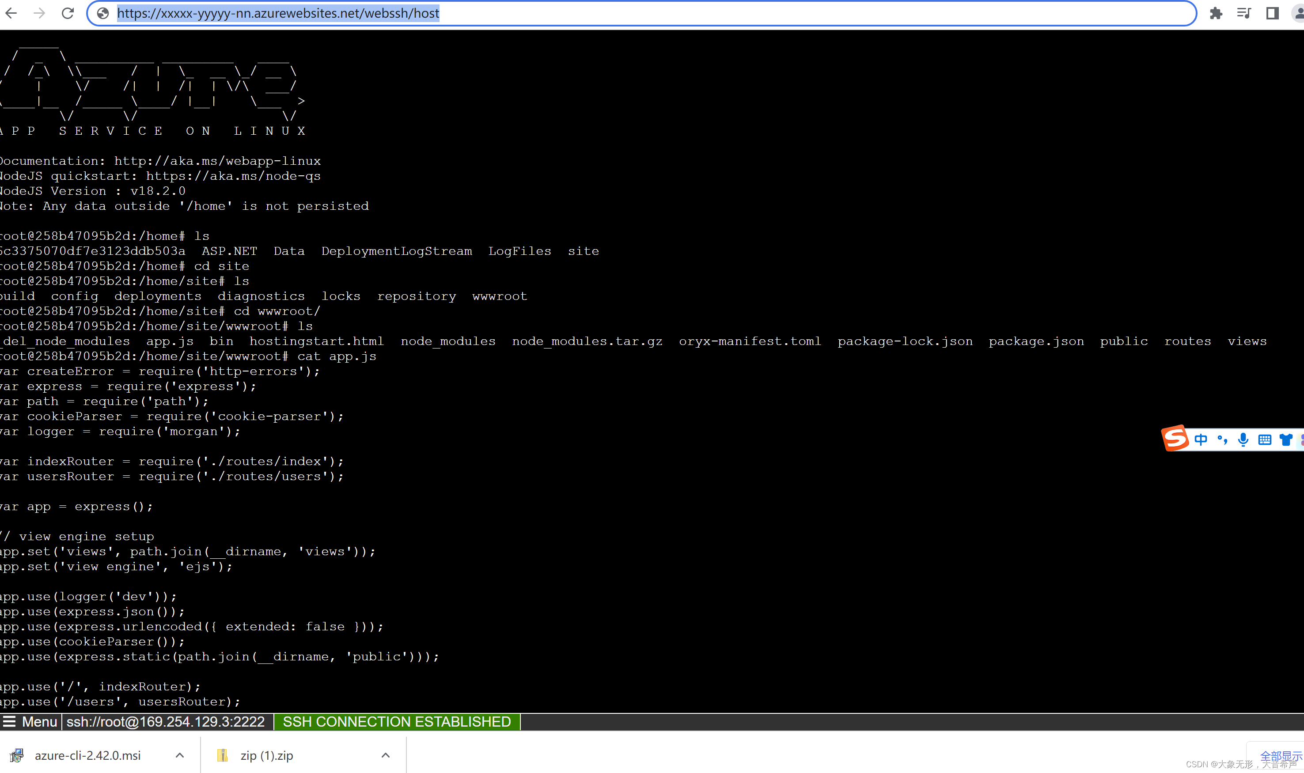Click NodeJS Version v18.2.0 text

92,191
